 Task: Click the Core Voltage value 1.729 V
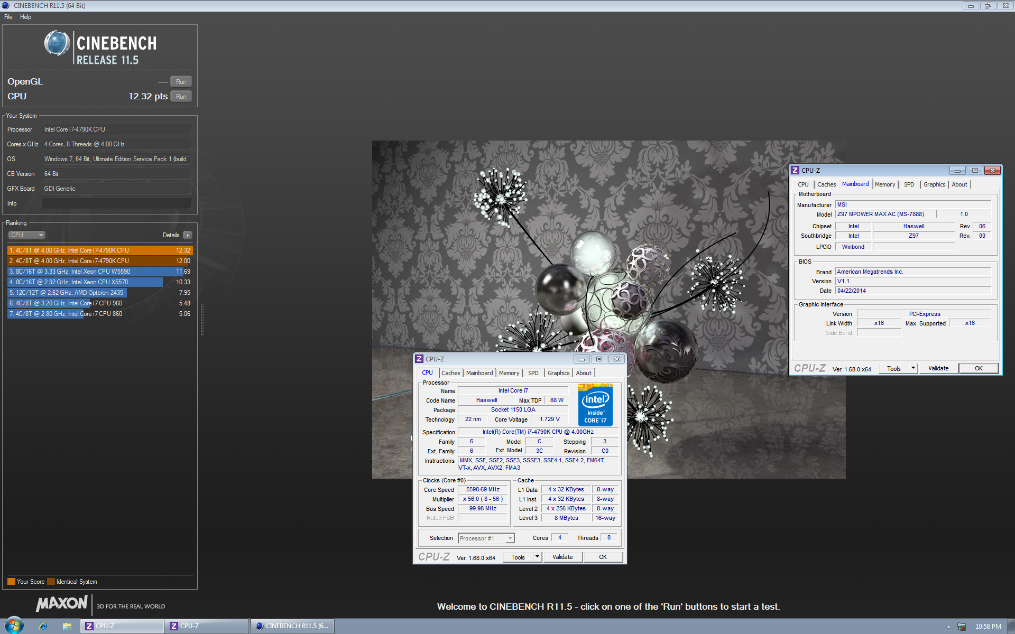[549, 419]
